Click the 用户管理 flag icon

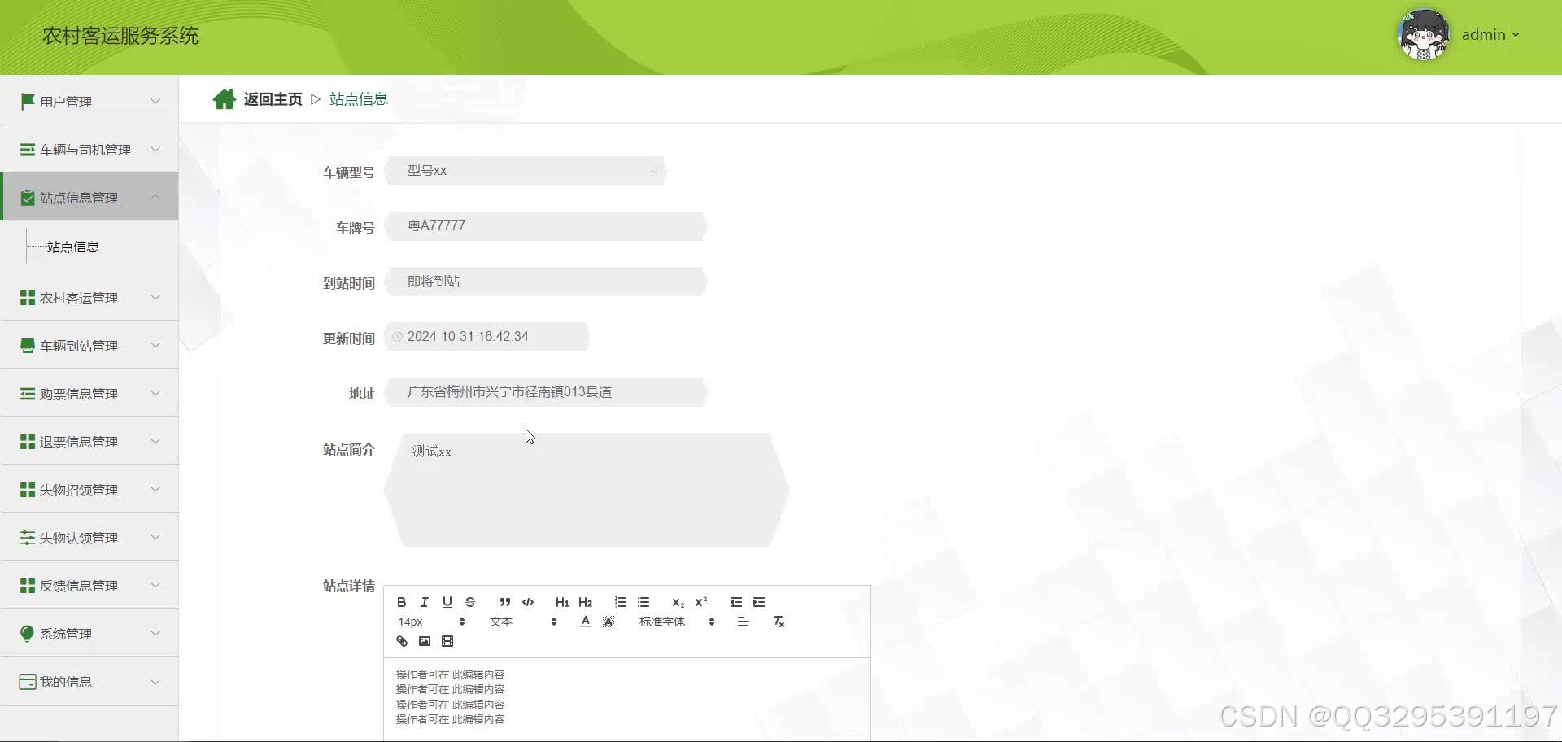[28, 101]
